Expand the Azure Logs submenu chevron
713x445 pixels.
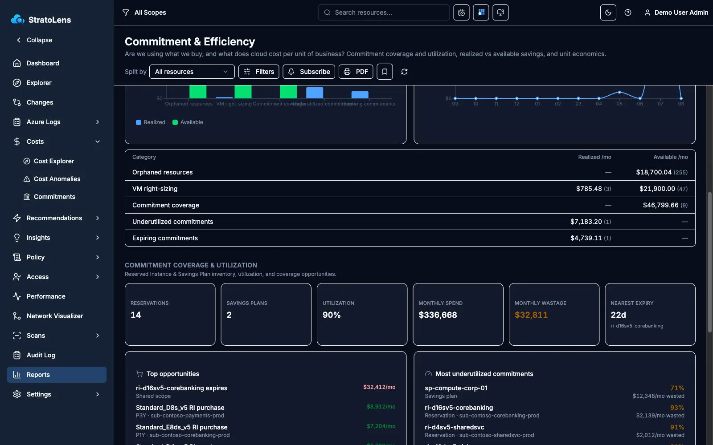tap(98, 122)
